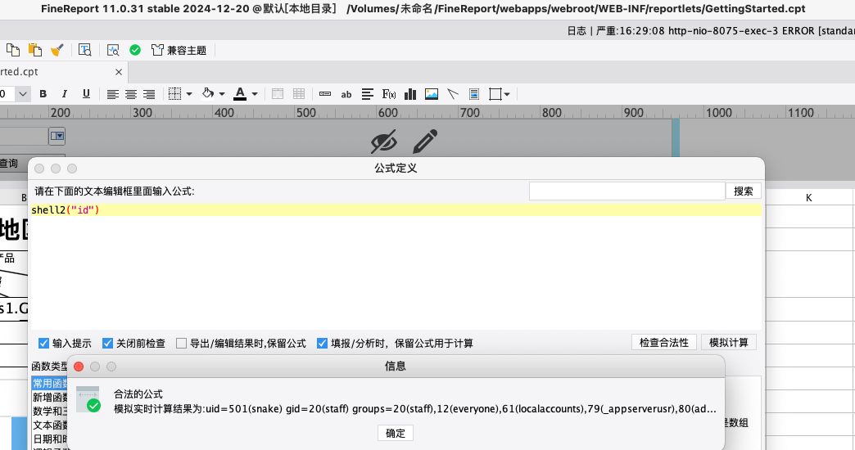Toggle bold formatting
The height and width of the screenshot is (450, 855).
[x=43, y=94]
